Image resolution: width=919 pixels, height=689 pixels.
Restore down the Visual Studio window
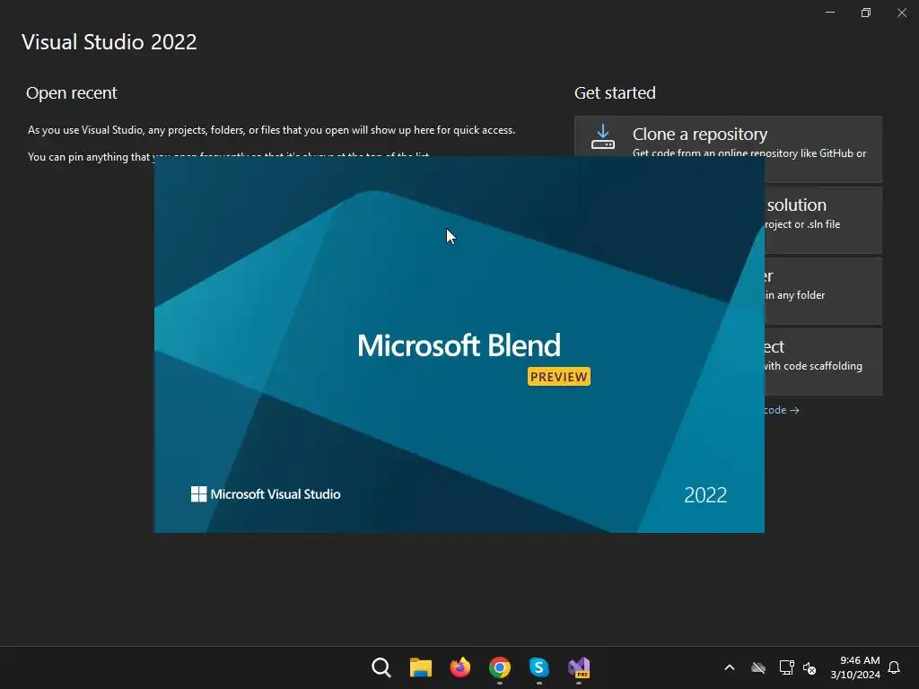[866, 13]
